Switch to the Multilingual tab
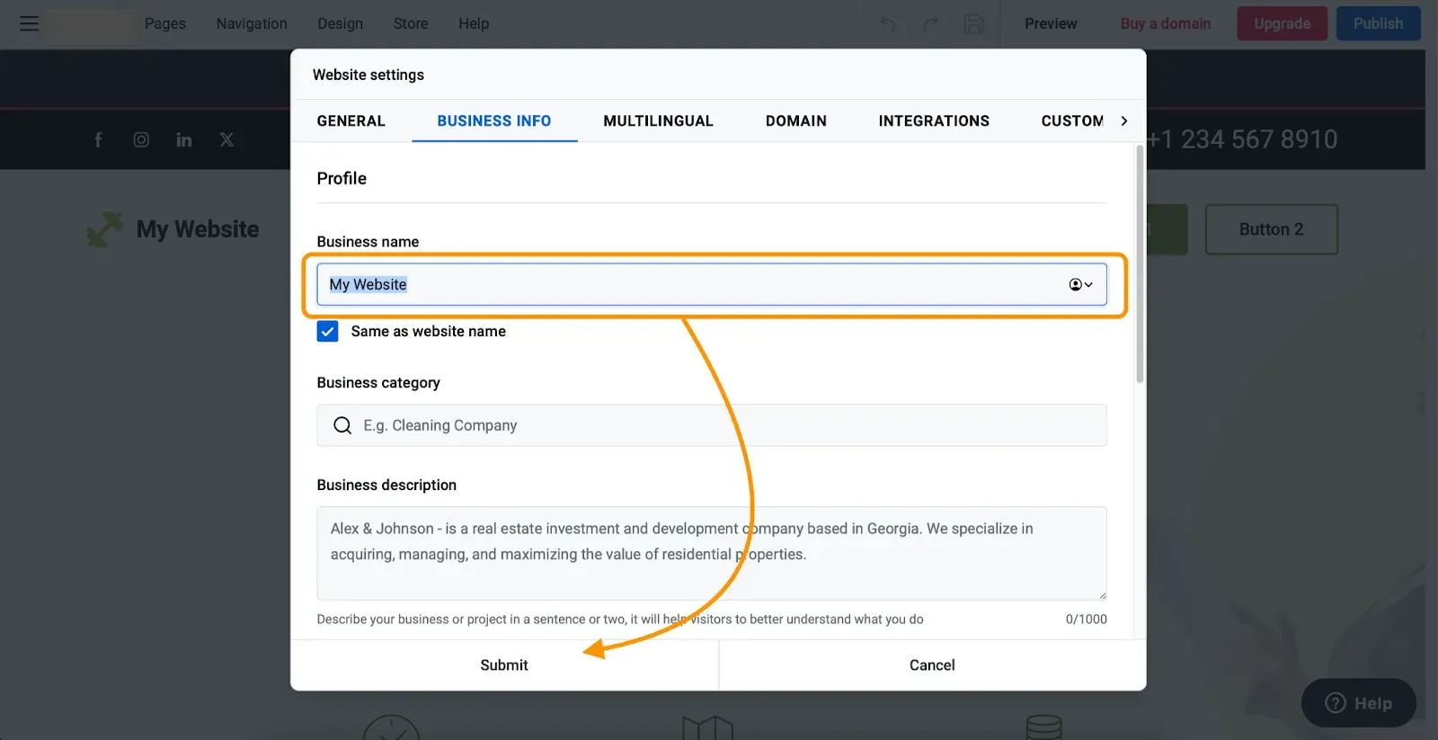Image resolution: width=1438 pixels, height=740 pixels. [x=658, y=121]
